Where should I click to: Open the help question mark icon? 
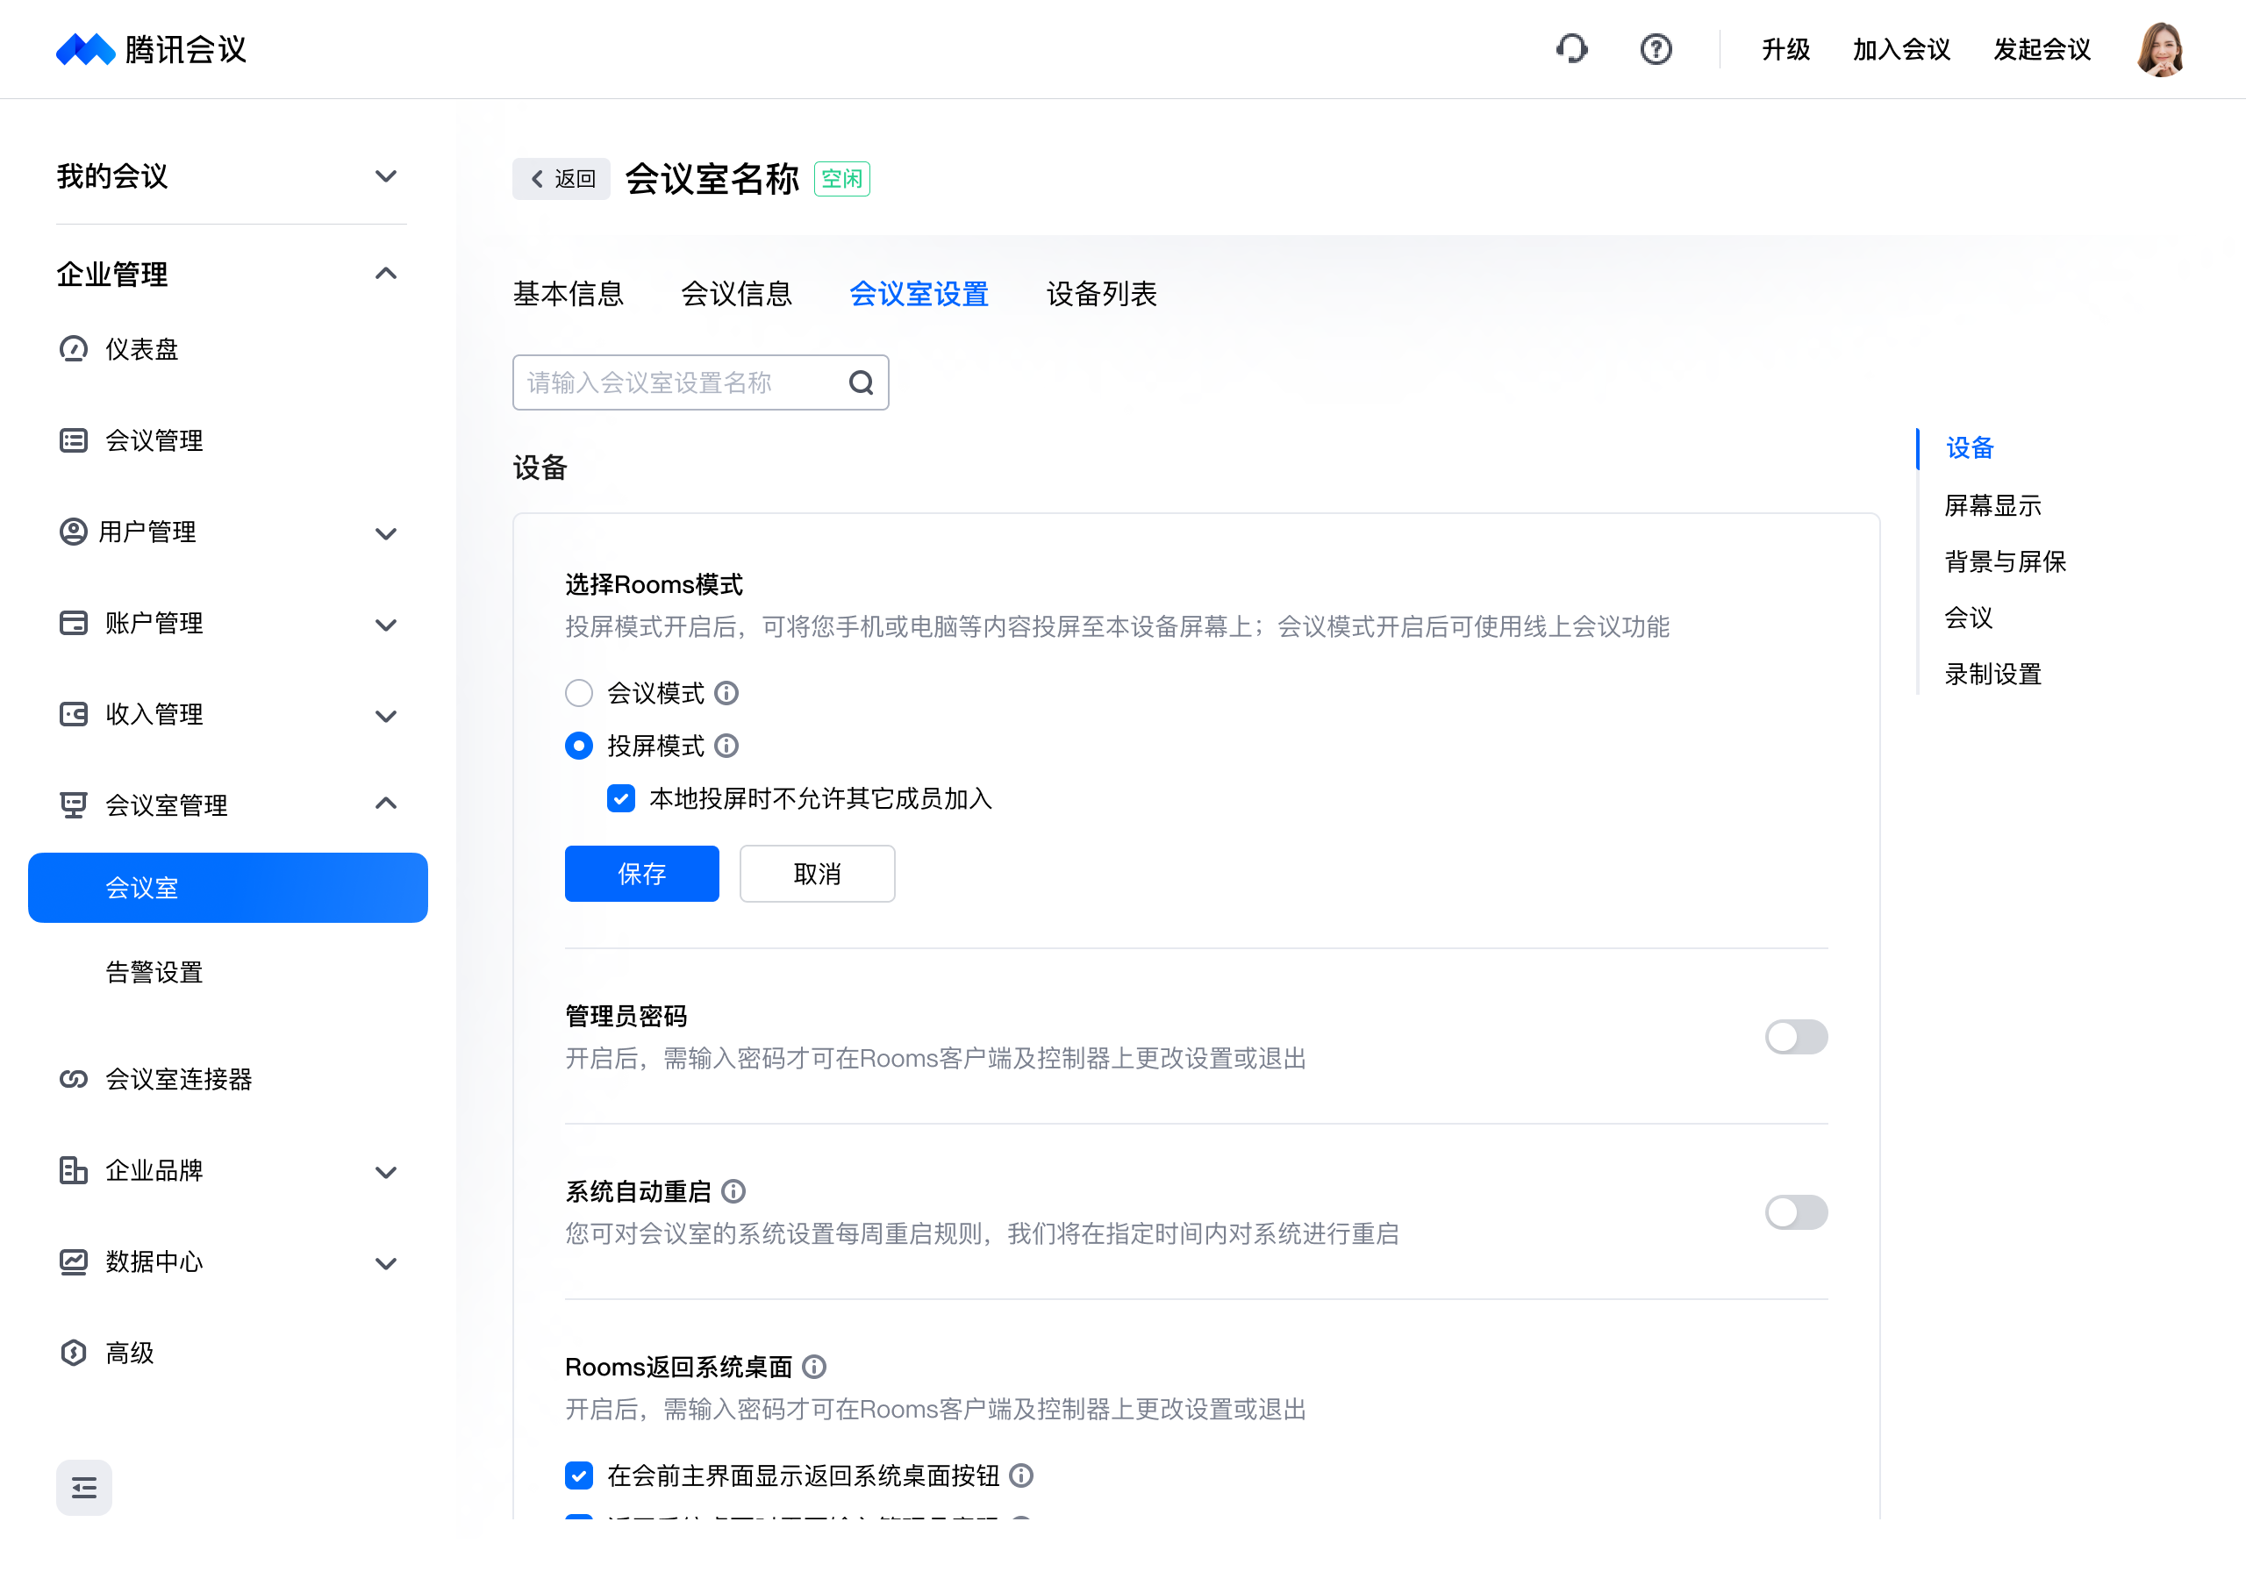coord(1656,49)
